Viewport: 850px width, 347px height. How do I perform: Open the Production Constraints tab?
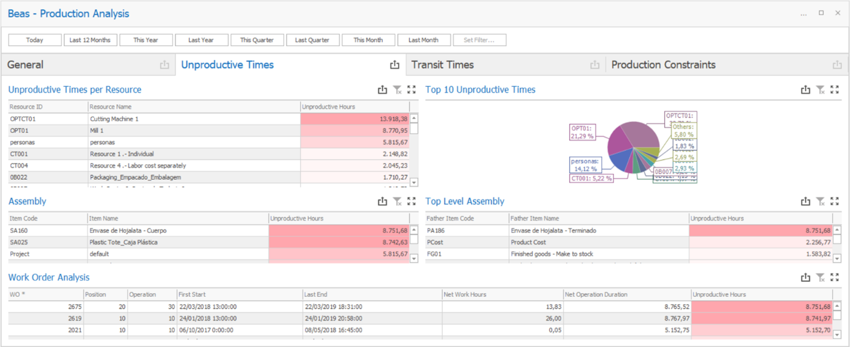[663, 65]
